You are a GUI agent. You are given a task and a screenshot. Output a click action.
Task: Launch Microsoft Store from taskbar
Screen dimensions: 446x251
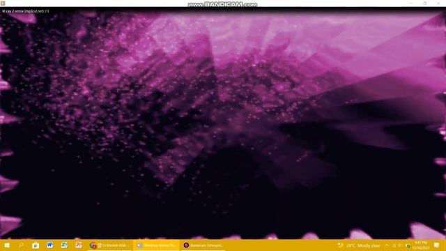click(36, 245)
